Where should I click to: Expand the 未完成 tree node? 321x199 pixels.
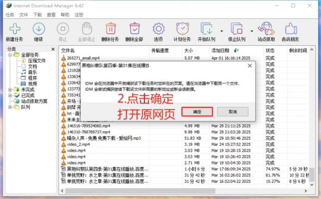[10, 89]
